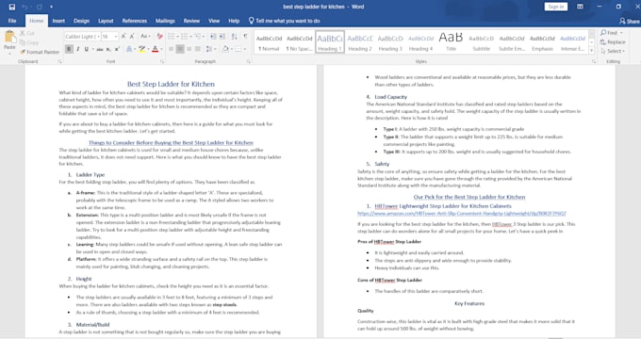This screenshot has height=339, width=641.
Task: Apply the yellow text highlight pen
Action: 141,49
